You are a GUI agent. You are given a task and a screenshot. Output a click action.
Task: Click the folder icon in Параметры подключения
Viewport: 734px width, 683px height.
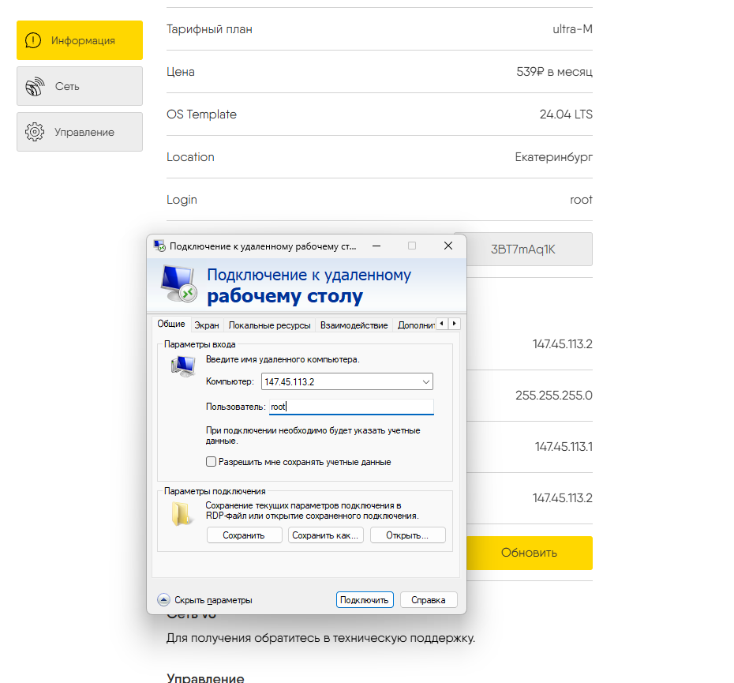click(x=181, y=513)
